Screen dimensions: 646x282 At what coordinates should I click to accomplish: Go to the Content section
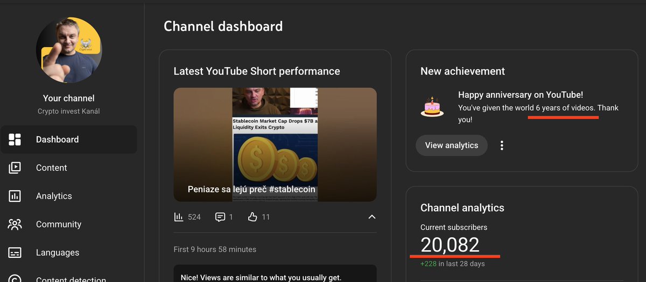[x=69, y=168]
